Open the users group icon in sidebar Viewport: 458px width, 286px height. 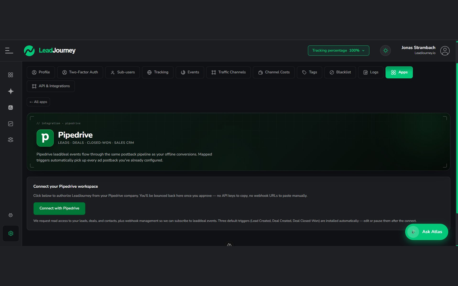11,140
